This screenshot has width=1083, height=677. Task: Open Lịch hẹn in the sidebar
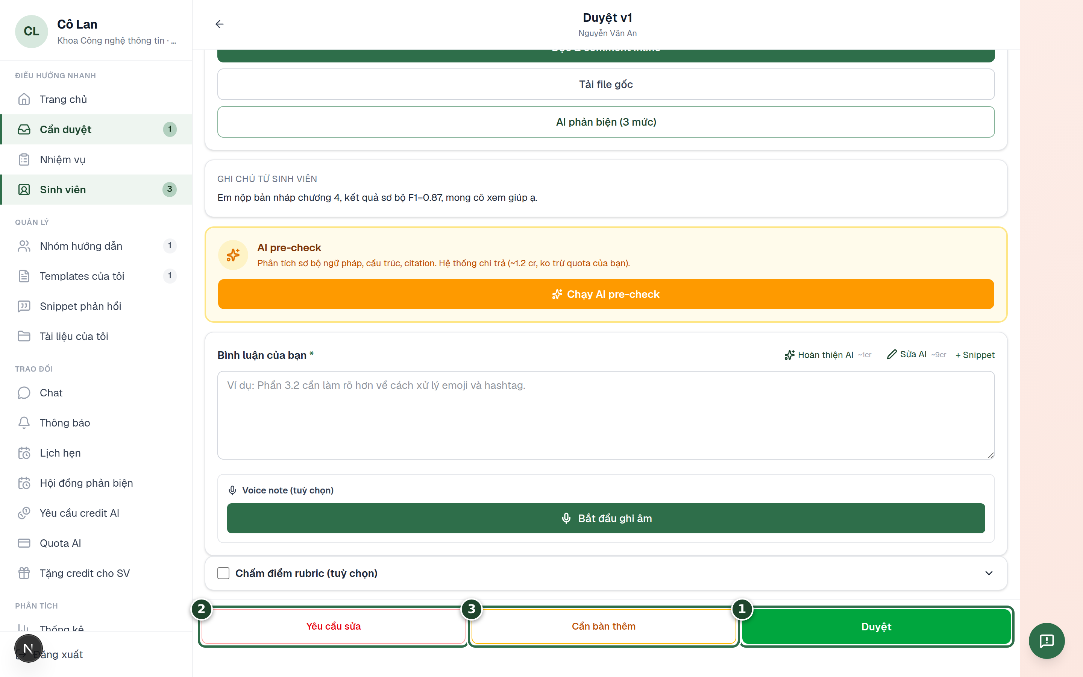coord(96,453)
